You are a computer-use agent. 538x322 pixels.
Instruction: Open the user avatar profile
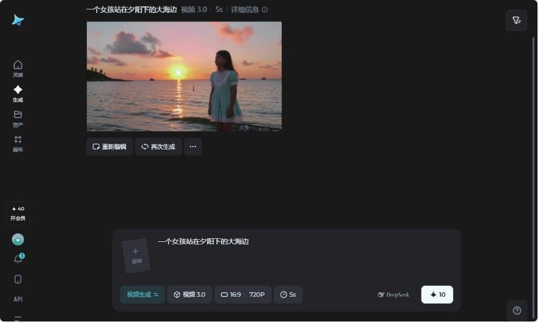coord(18,239)
